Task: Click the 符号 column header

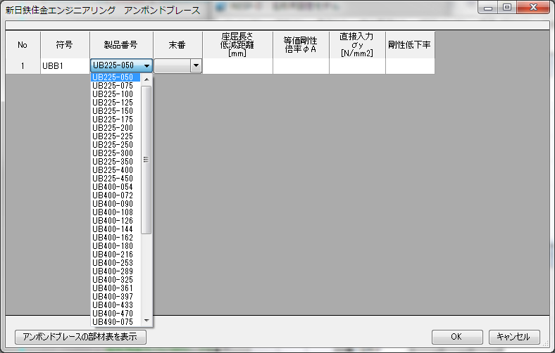Action: point(65,45)
